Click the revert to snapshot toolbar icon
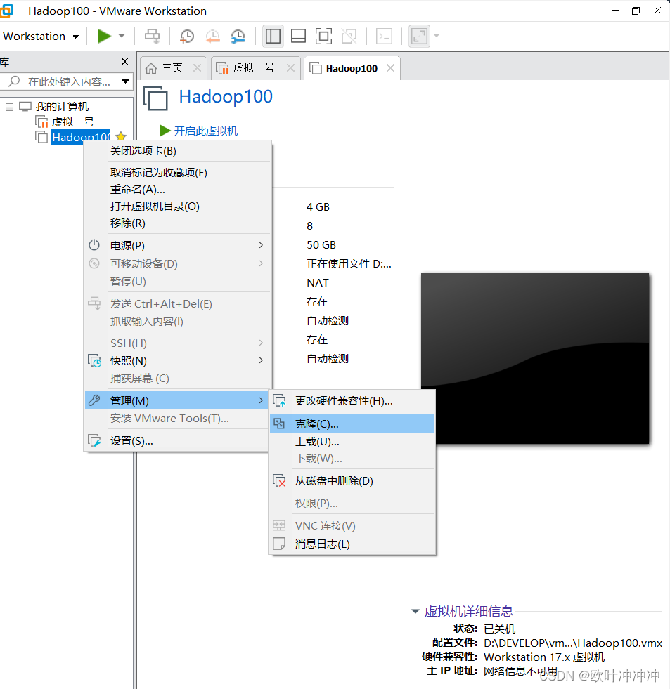This screenshot has height=689, width=670. pyautogui.click(x=213, y=36)
